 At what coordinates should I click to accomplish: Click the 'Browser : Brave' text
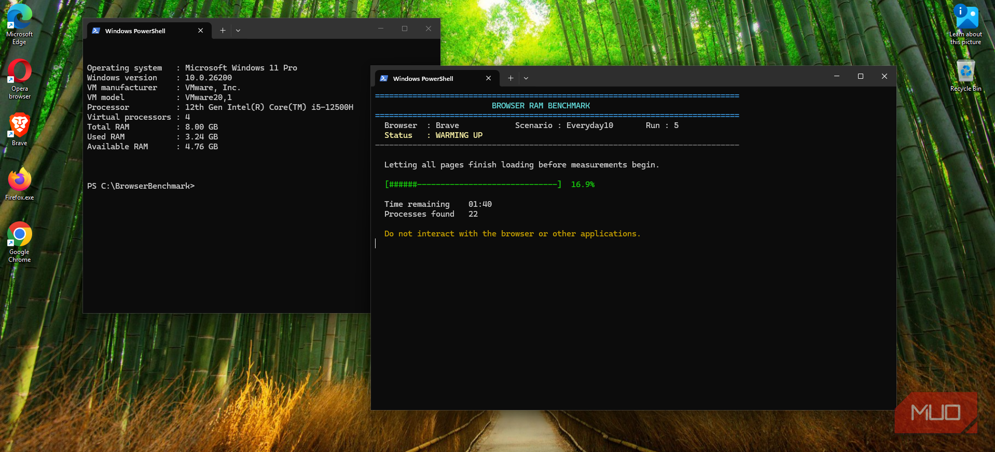[x=422, y=125]
